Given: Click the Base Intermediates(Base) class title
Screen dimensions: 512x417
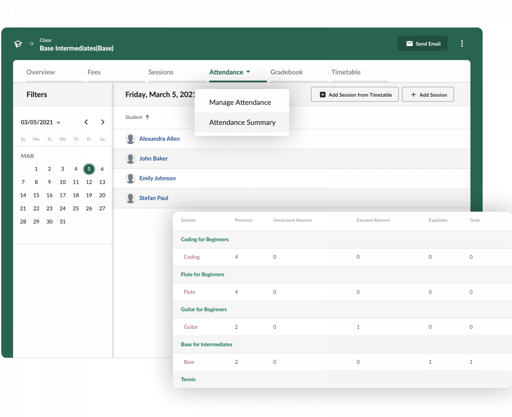Looking at the screenshot, I should (x=77, y=48).
